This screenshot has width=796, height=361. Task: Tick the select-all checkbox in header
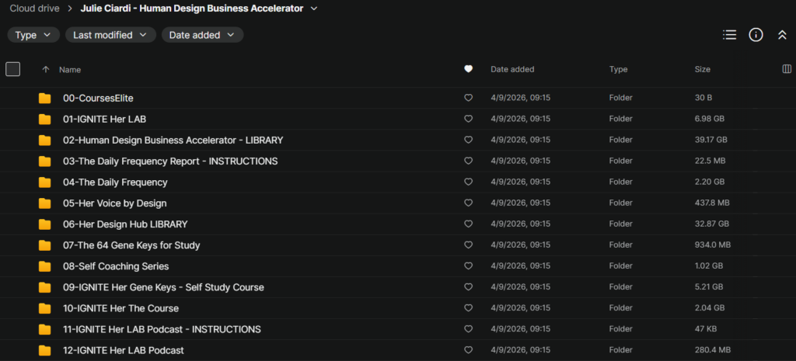coord(12,69)
